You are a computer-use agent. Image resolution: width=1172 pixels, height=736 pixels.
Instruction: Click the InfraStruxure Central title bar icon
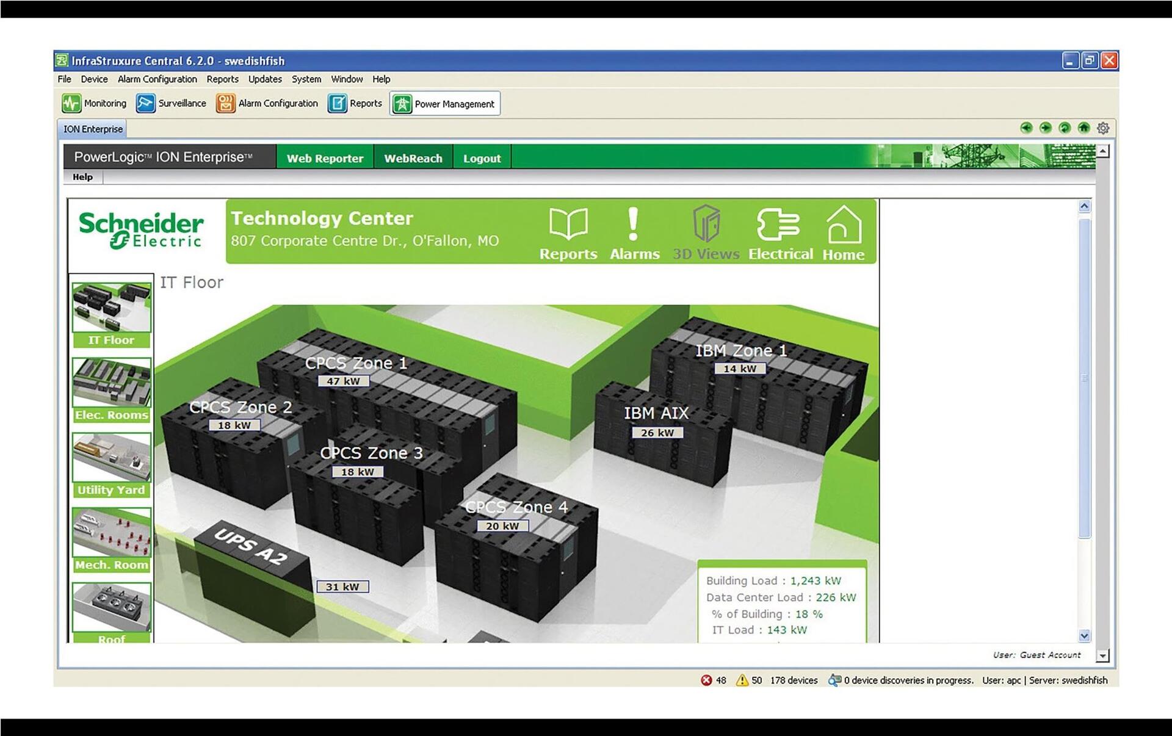point(62,60)
